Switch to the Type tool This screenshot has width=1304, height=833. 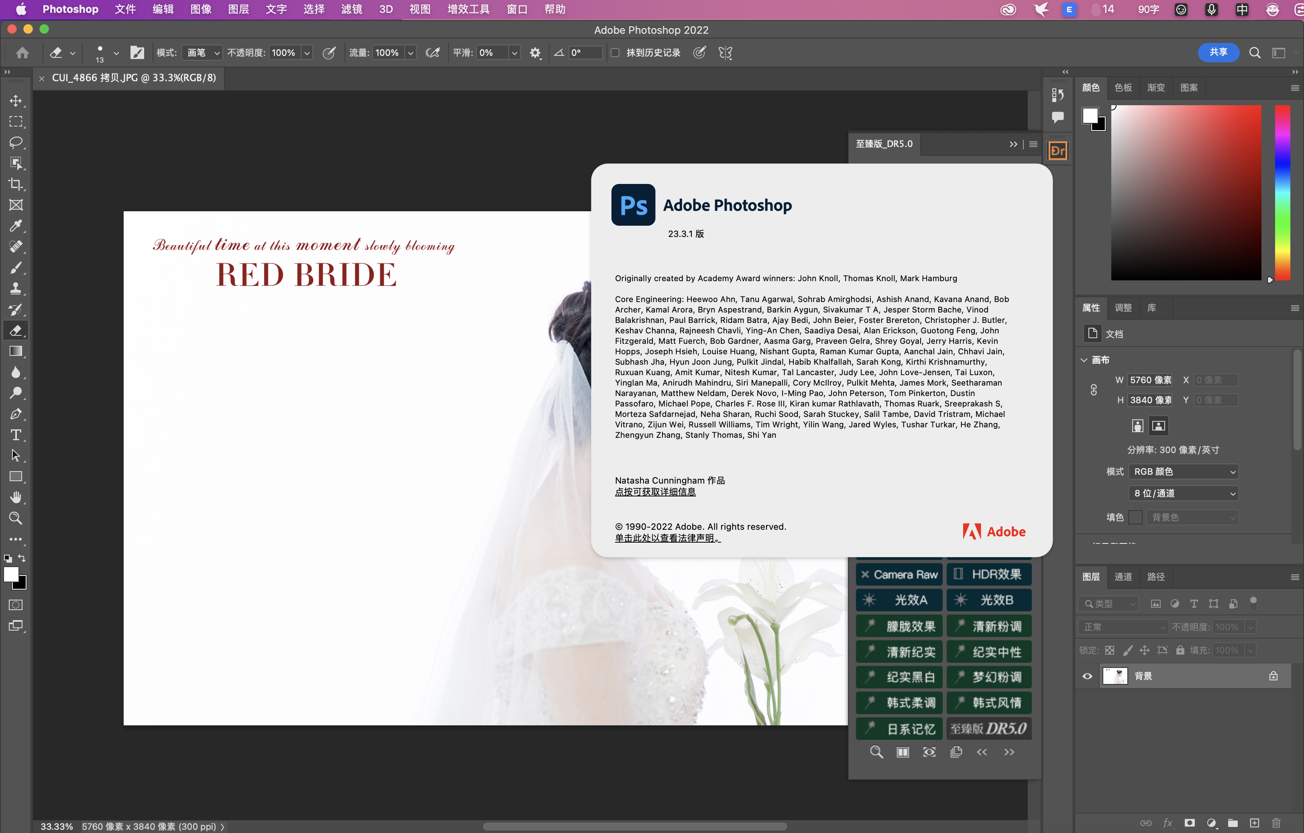click(x=16, y=435)
